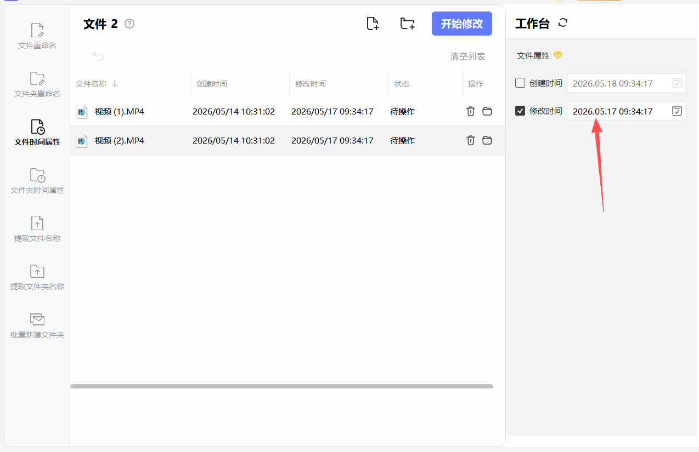Click the undo arrow icon

tap(98, 56)
